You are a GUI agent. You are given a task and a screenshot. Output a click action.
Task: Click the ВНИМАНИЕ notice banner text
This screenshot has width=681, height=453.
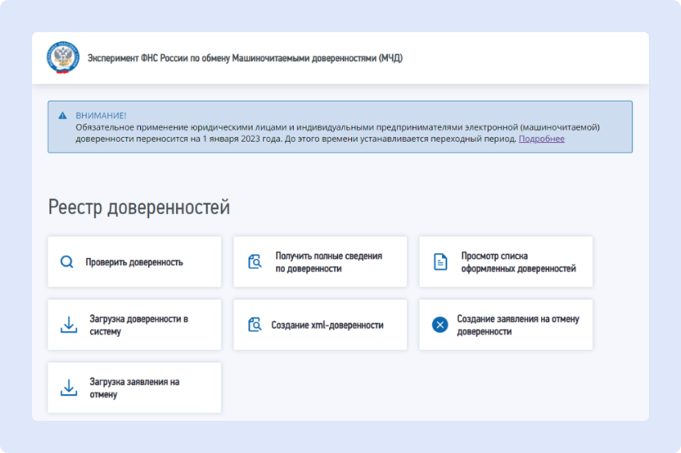[x=338, y=127]
